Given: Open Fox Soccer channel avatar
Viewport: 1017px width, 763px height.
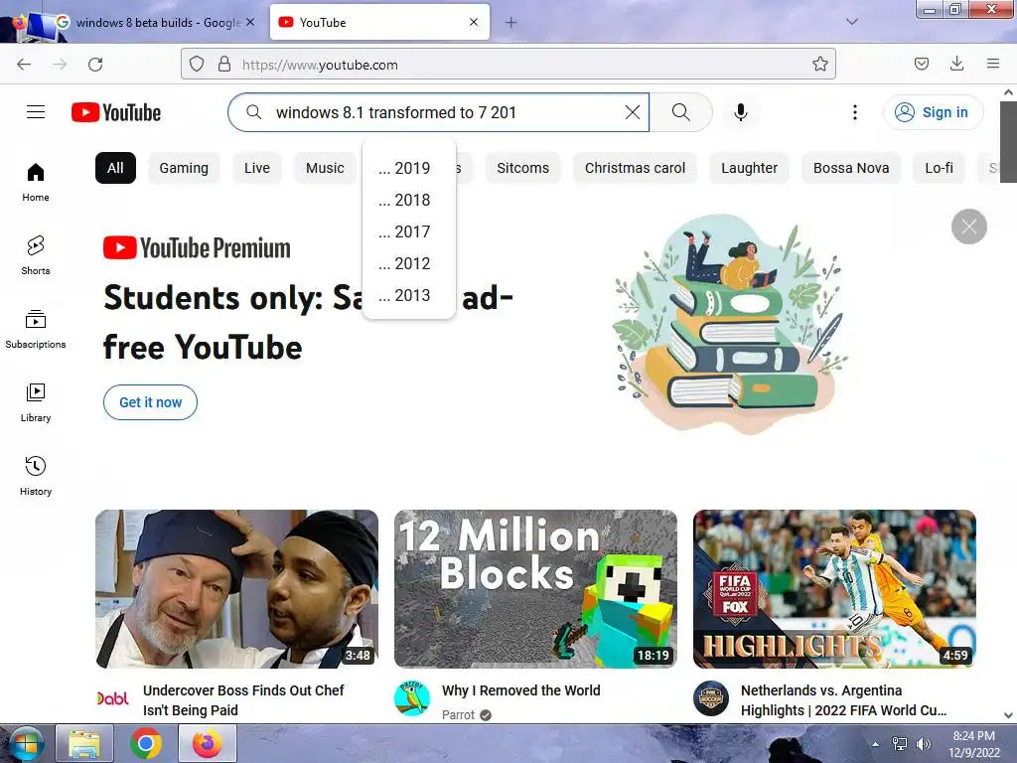Looking at the screenshot, I should (x=711, y=698).
